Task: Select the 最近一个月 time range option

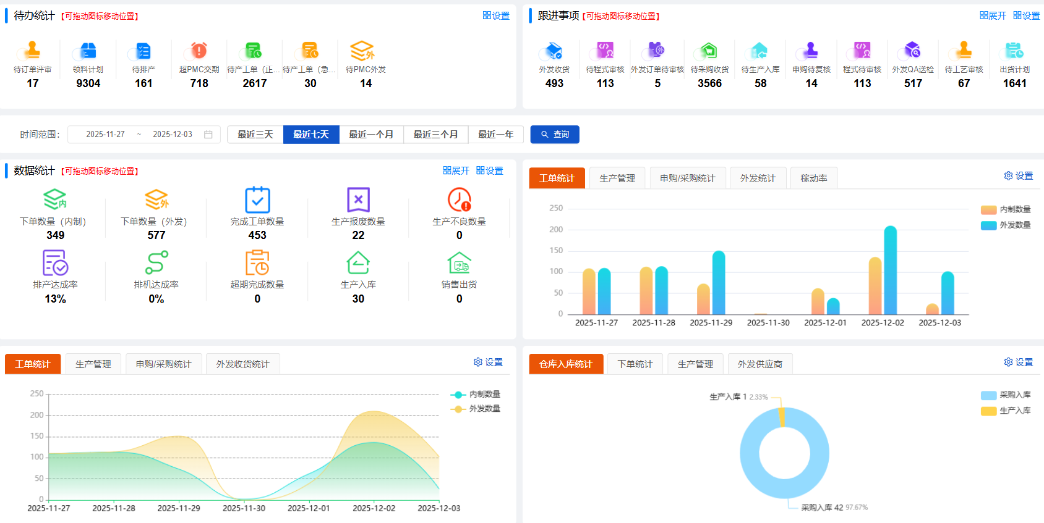Action: click(371, 135)
